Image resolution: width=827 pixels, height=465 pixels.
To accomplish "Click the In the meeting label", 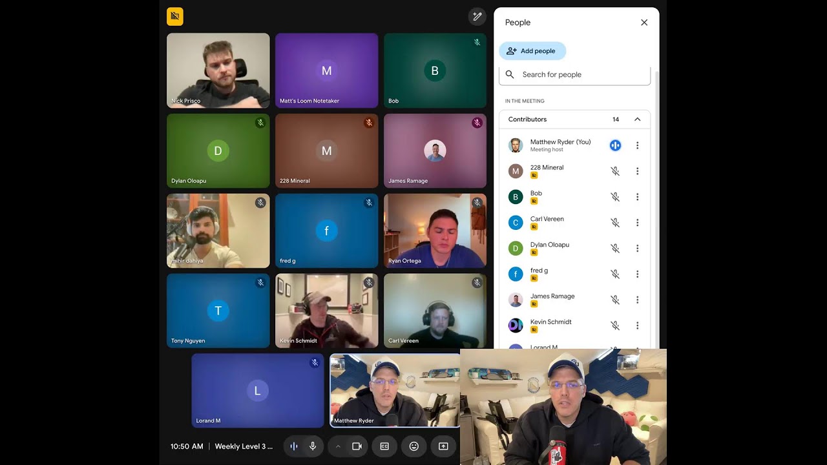I will coord(525,101).
